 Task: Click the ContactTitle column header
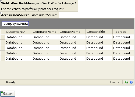pyautogui.click(x=99, y=32)
